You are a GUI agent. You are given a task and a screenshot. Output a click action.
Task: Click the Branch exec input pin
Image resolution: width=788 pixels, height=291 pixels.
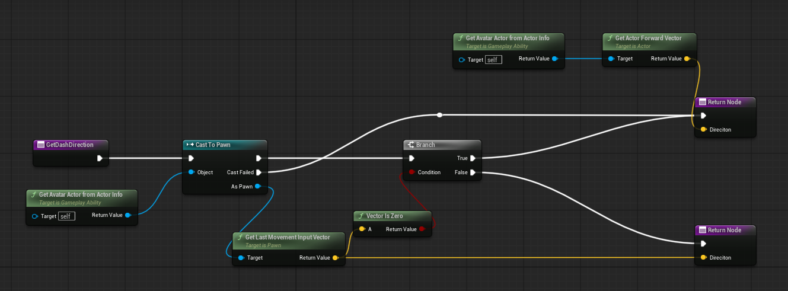tap(411, 158)
